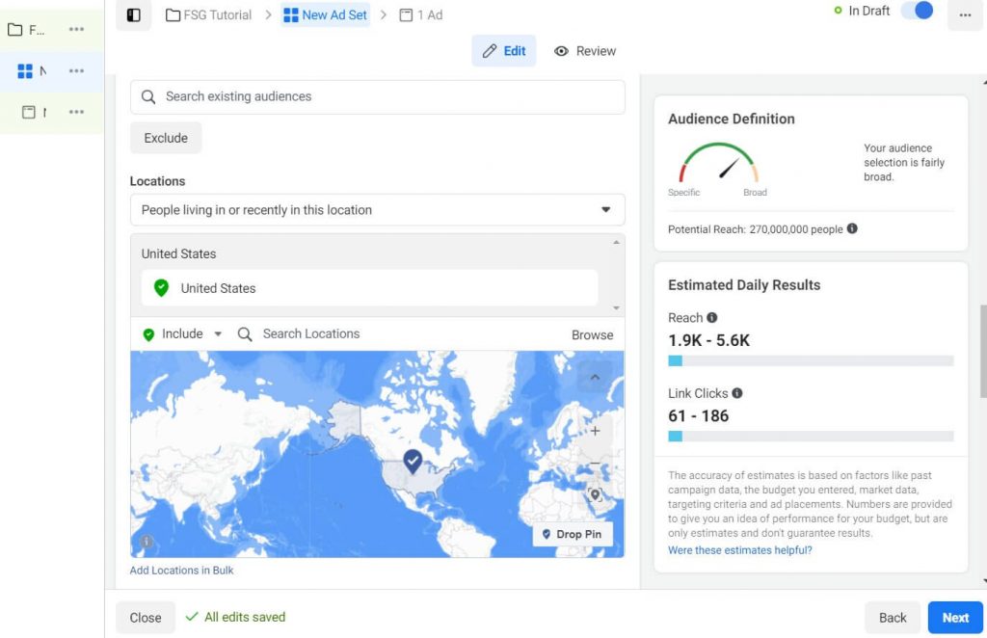Open the Include dropdown arrow
The width and height of the screenshot is (987, 638).
[218, 334]
